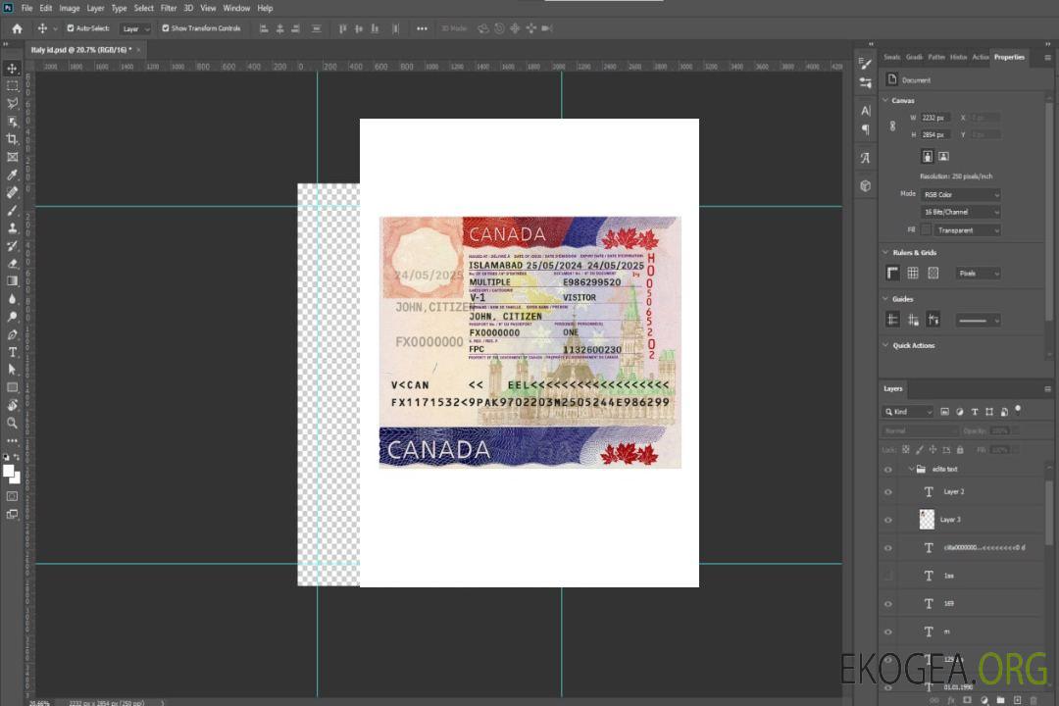Collapse the 'edite text' layer group
Viewport: 1059px width, 706px height.
pyautogui.click(x=911, y=469)
